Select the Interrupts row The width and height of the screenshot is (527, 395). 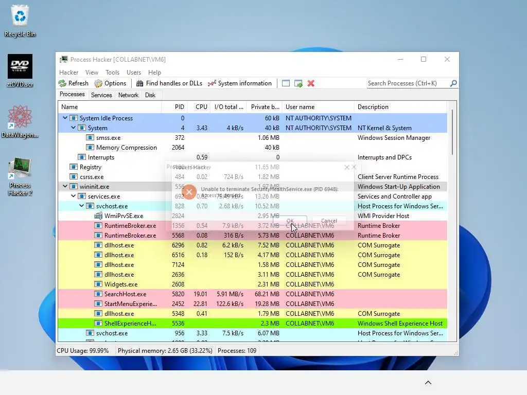point(252,157)
